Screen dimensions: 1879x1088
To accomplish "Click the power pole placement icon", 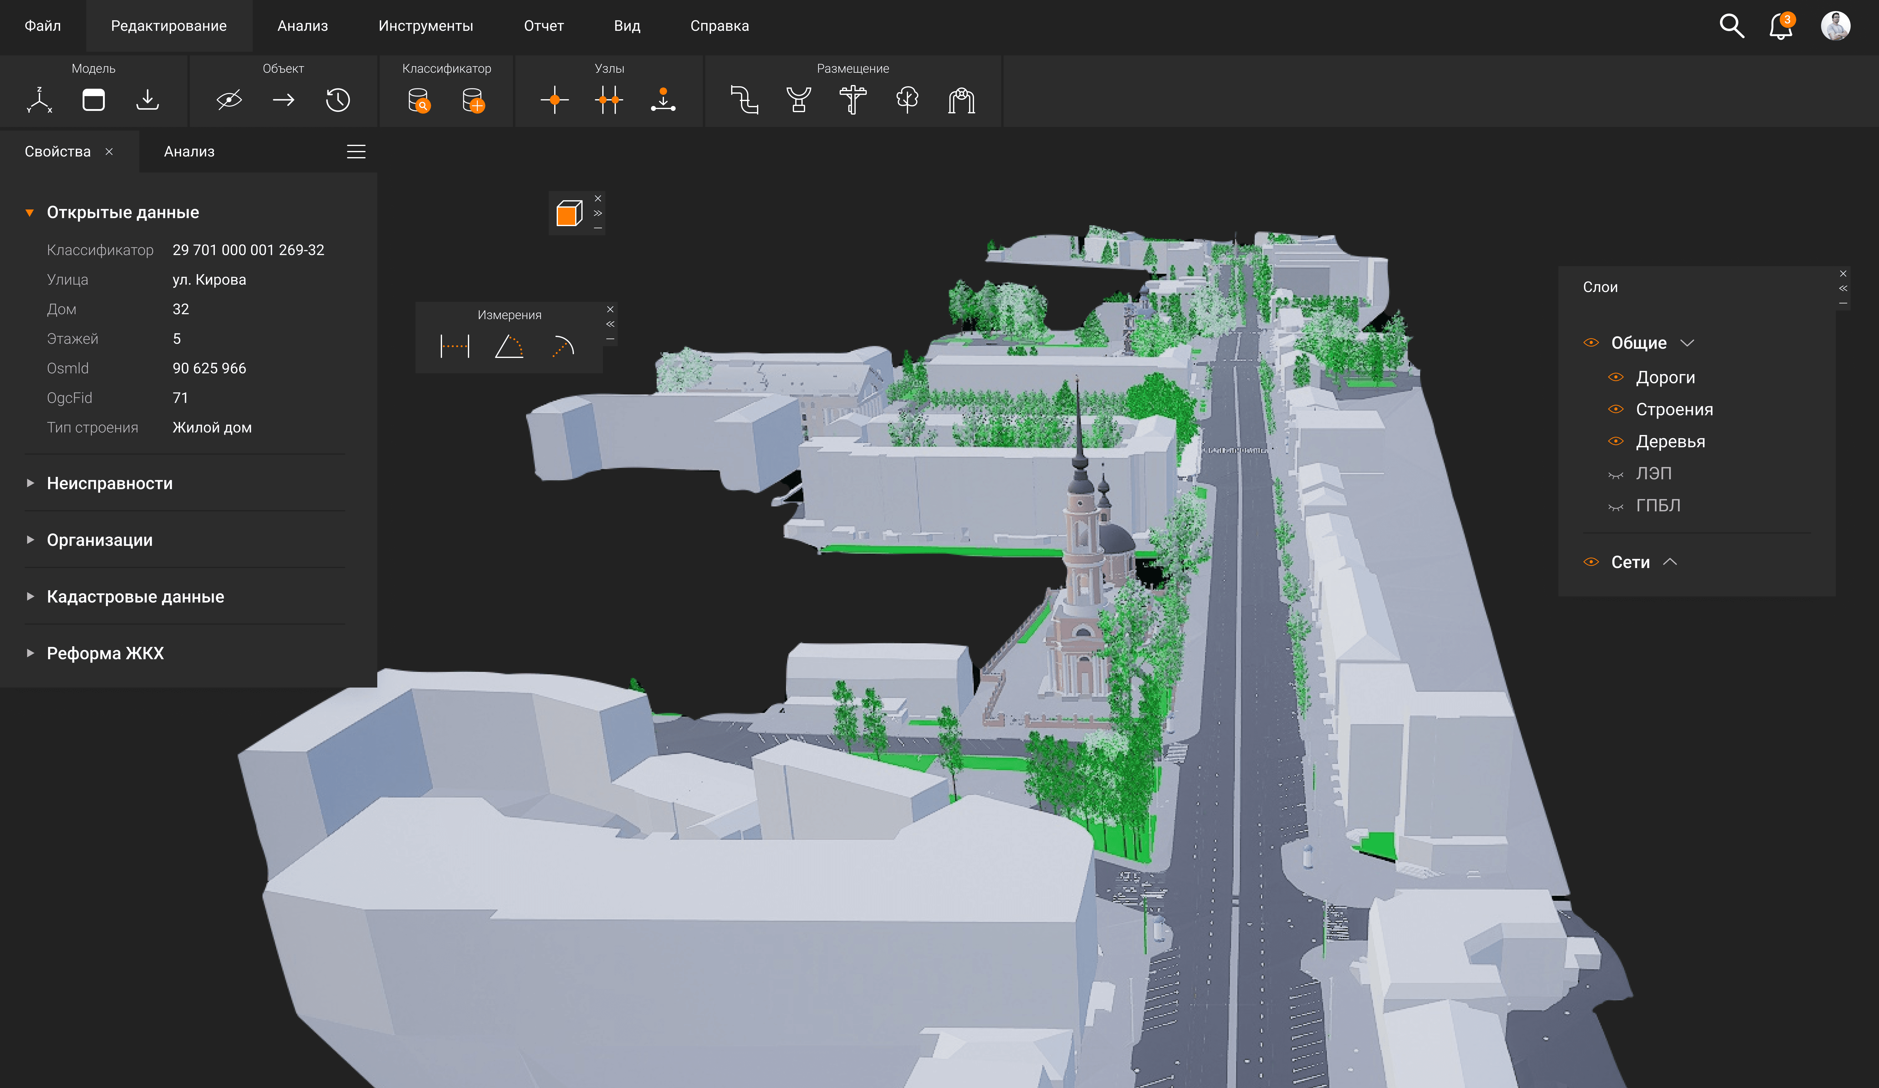I will (852, 100).
